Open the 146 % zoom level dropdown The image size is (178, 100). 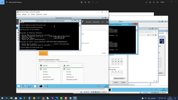pyautogui.click(x=162, y=2)
